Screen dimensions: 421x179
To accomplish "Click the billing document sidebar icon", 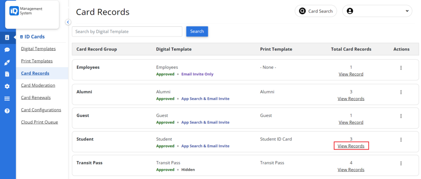I will [7, 74].
